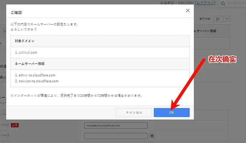Image resolution: width=246 pixels, height=143 pixels.
Task: Click the target domain entry ending in .com
Action: [26, 52]
